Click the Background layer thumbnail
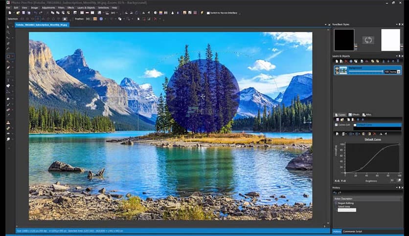This screenshot has width=409, height=236. coord(343,70)
